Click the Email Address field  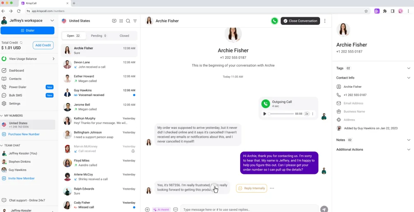click(x=353, y=103)
